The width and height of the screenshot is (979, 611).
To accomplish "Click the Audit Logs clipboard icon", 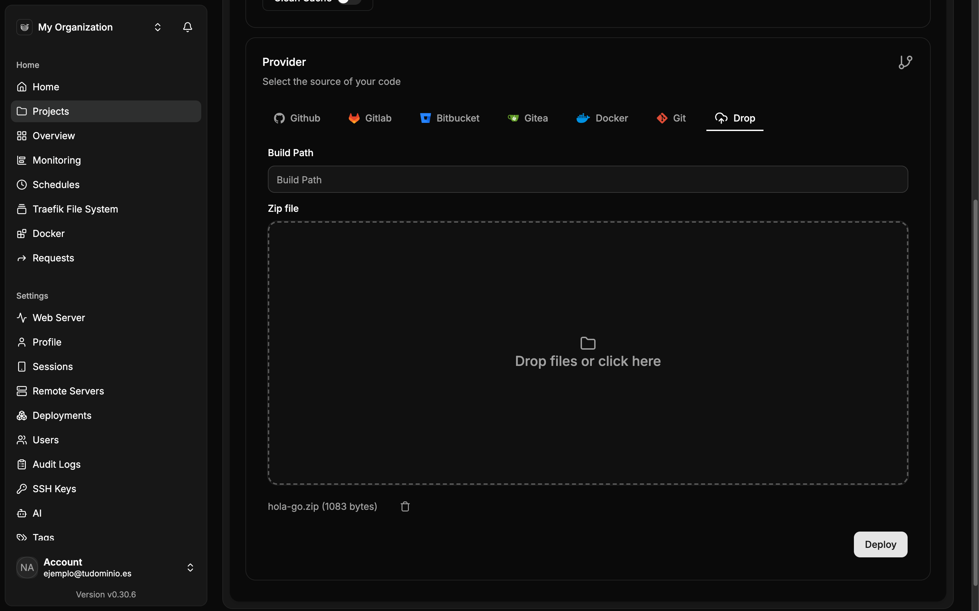I will click(x=22, y=464).
